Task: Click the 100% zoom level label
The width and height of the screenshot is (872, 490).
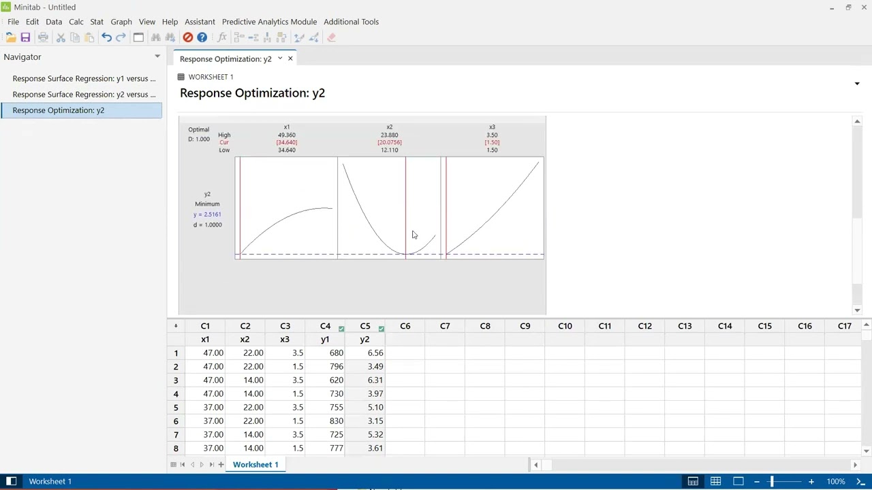Action: click(836, 481)
